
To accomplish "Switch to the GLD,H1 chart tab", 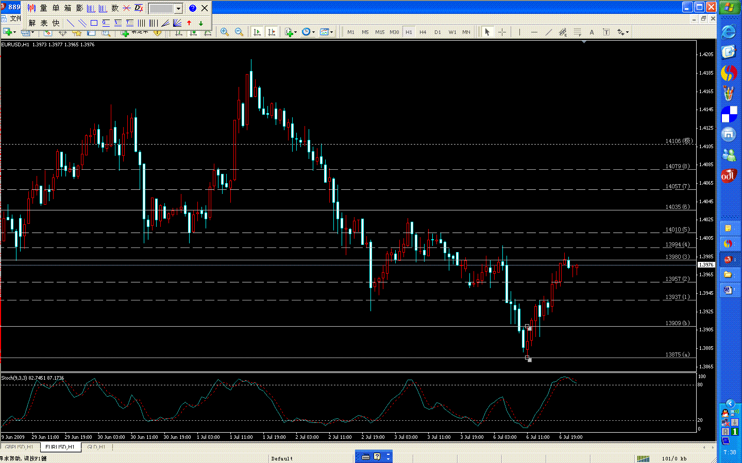I will click(x=96, y=447).
